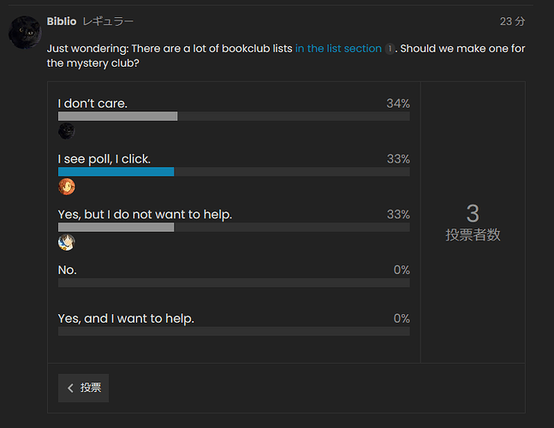Select the "I don't care." poll option
The height and width of the screenshot is (428, 554).
tap(92, 104)
